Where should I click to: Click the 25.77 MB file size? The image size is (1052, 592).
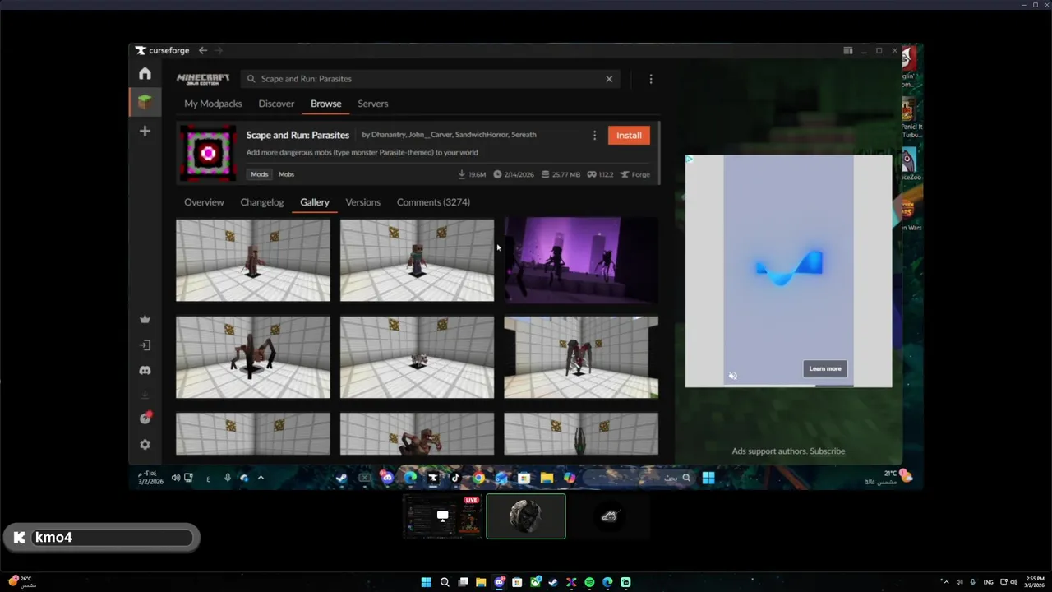coord(561,174)
